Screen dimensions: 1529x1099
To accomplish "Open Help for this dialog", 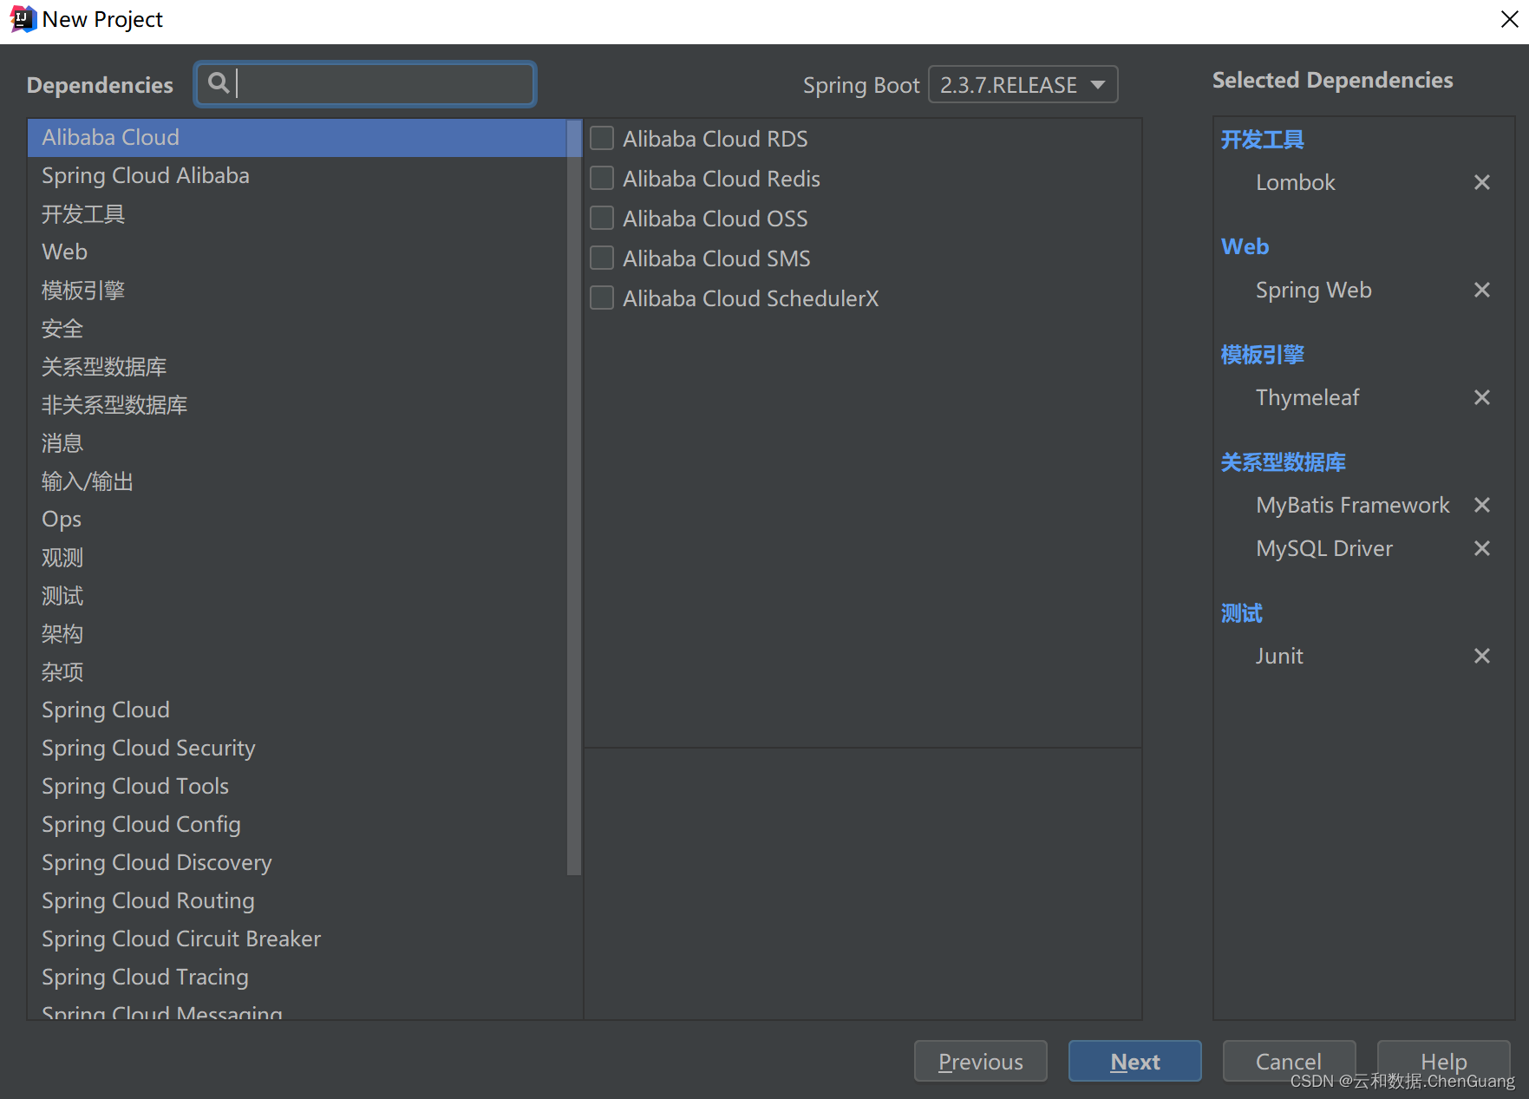I will point(1443,1062).
